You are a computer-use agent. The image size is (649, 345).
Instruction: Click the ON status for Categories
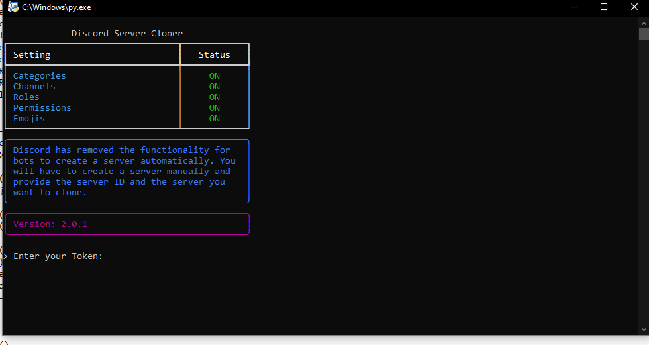[x=215, y=76]
